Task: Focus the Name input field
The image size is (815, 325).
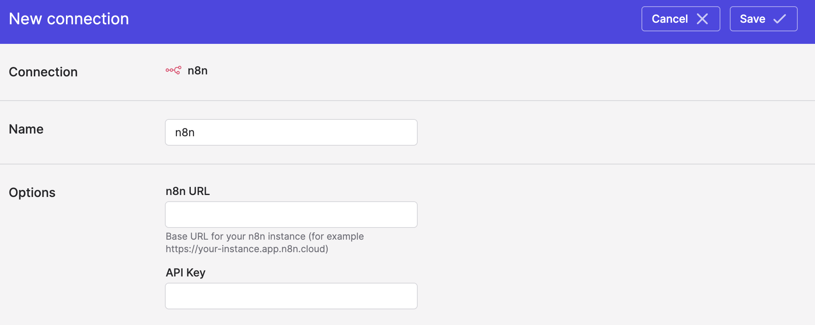Action: tap(291, 132)
